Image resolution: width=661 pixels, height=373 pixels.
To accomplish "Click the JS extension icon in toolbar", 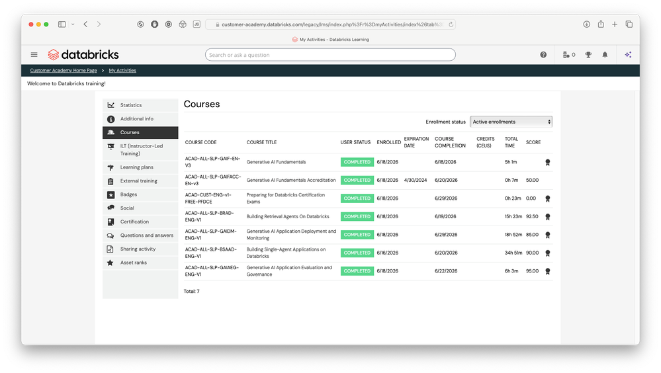I will (197, 24).
